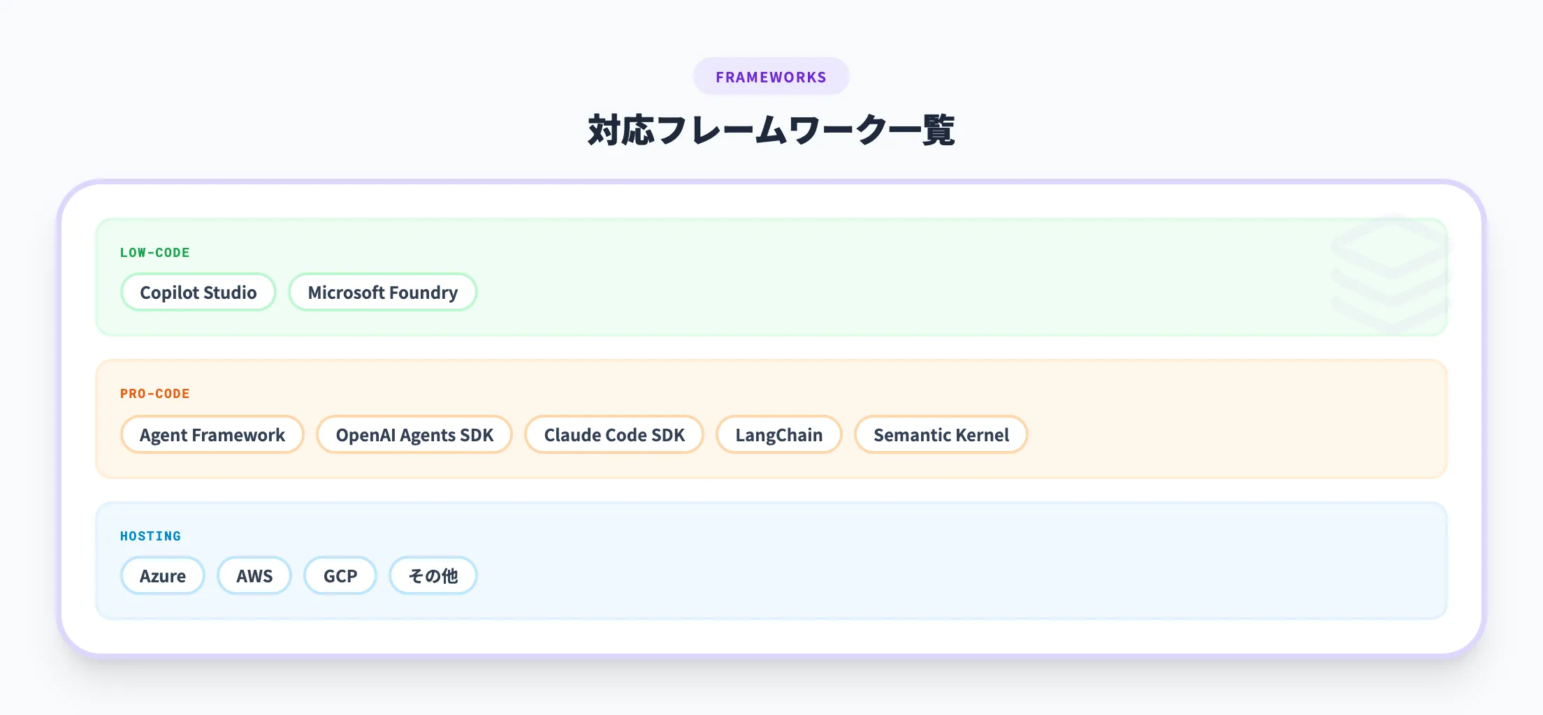Viewport: 1543px width, 715px height.
Task: Click the FRAMEWORKS badge at top
Action: (x=771, y=77)
